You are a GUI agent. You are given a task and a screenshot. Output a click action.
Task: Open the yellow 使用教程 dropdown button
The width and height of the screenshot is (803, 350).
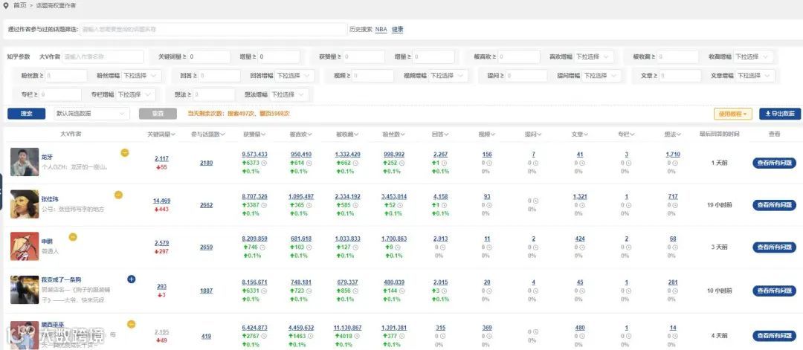[x=733, y=114]
